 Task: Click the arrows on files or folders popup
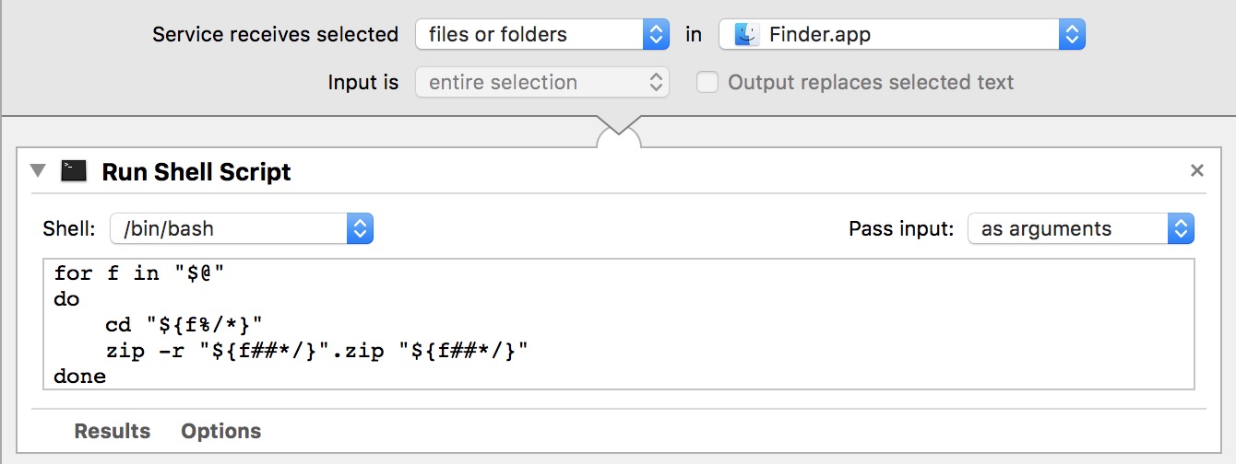[x=656, y=35]
